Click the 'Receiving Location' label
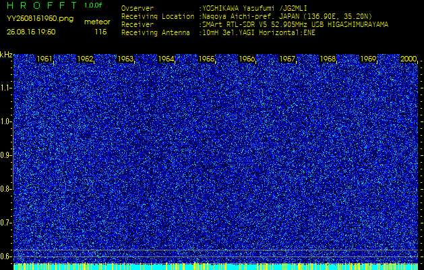The image size is (424, 270). [158, 16]
